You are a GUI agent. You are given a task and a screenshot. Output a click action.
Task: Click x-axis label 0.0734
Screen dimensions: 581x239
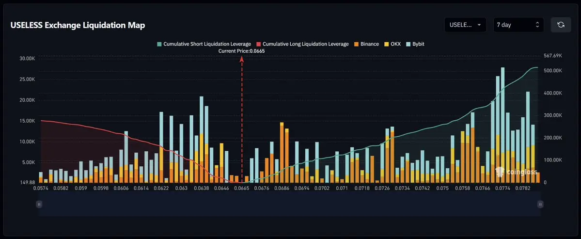coord(402,188)
